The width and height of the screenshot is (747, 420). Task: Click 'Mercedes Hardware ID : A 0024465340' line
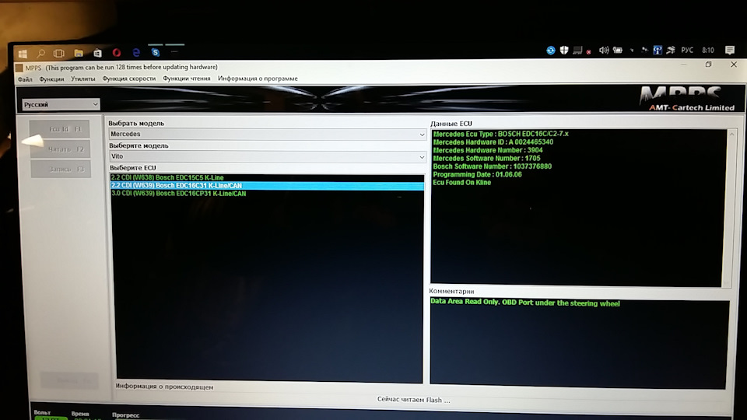click(x=493, y=142)
